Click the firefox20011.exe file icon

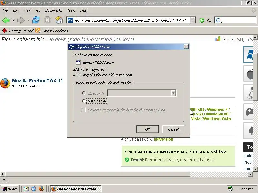[78, 63]
